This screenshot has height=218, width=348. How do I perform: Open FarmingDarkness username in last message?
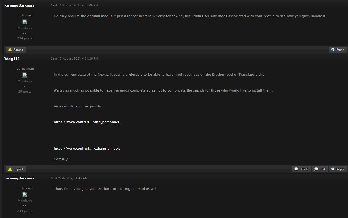[19, 178]
